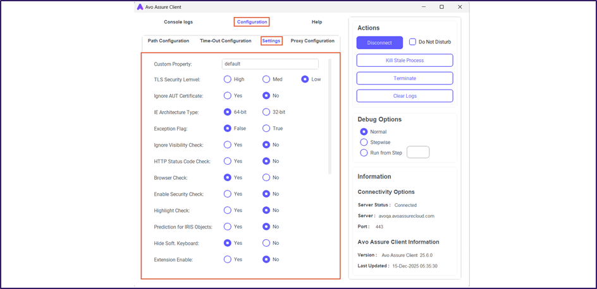Screen dimensions: 597x289
Task: Enable the Do Not Disturb checkbox
Action: [413, 42]
